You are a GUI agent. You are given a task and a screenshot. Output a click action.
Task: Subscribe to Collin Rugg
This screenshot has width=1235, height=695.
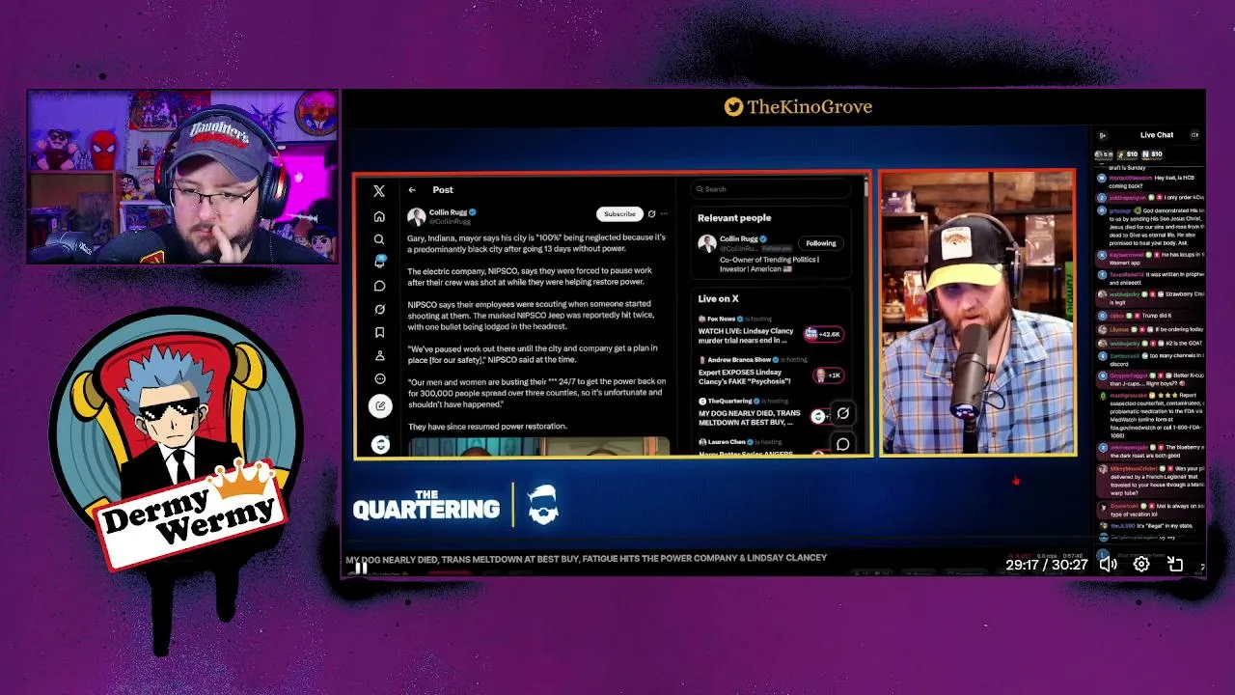[619, 214]
